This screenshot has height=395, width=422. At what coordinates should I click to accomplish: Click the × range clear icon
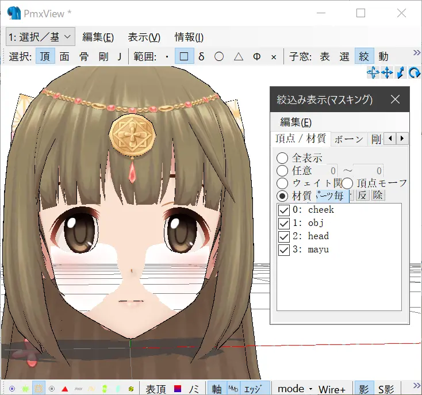coord(274,57)
